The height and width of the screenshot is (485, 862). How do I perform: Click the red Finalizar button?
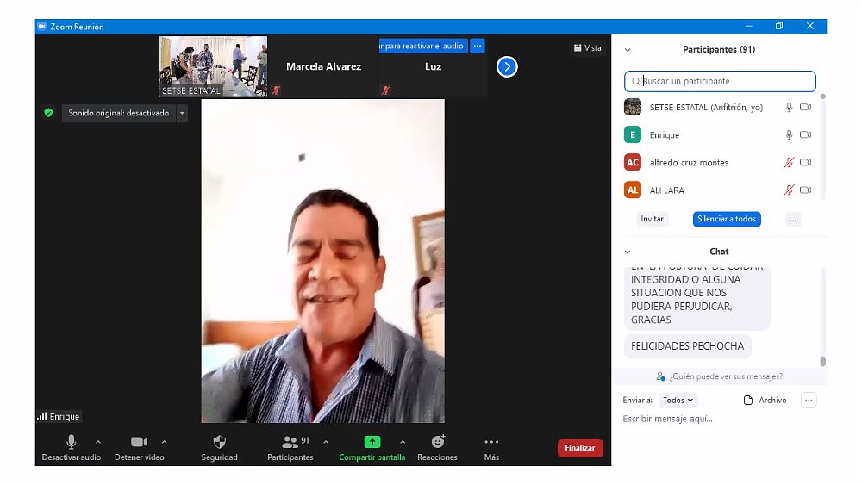point(580,448)
